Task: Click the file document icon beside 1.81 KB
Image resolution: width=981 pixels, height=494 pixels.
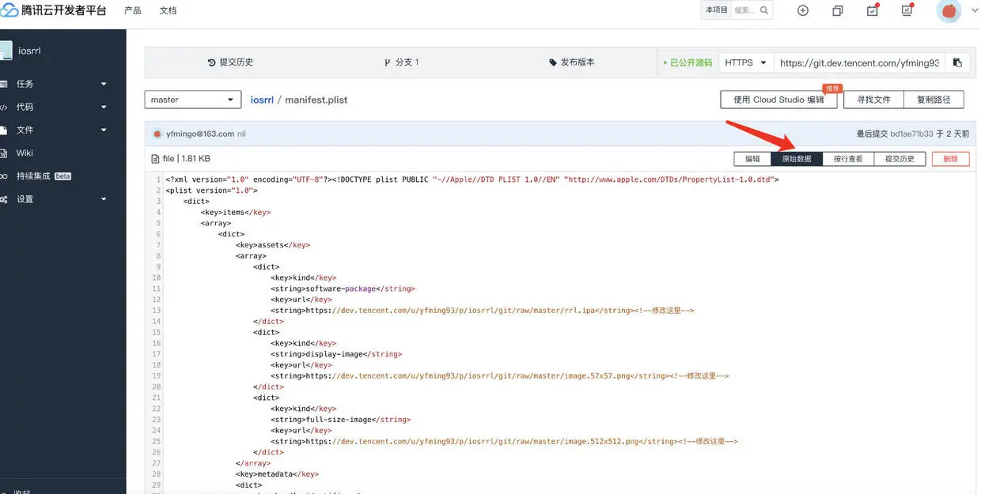Action: [x=157, y=159]
